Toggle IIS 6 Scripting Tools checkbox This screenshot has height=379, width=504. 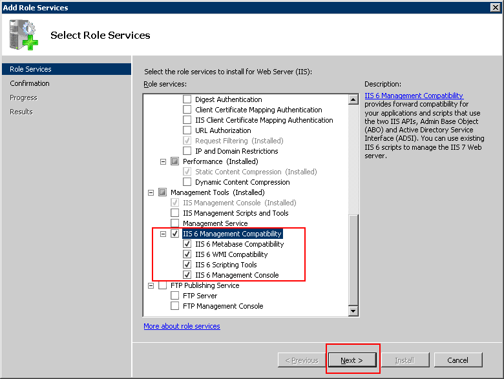[187, 265]
